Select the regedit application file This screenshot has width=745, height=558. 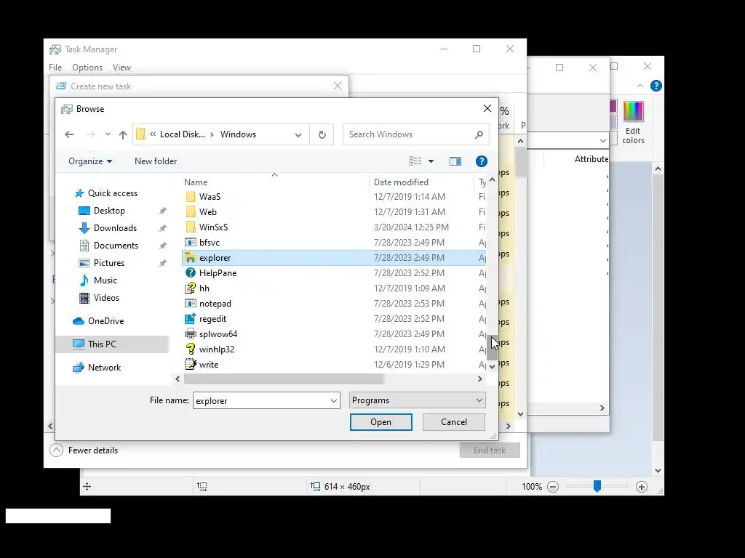coord(334,319)
